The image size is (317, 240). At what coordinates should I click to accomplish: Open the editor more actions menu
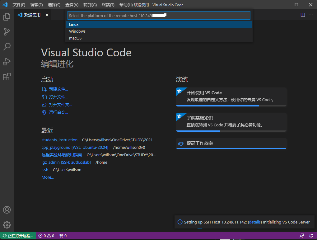point(311,15)
